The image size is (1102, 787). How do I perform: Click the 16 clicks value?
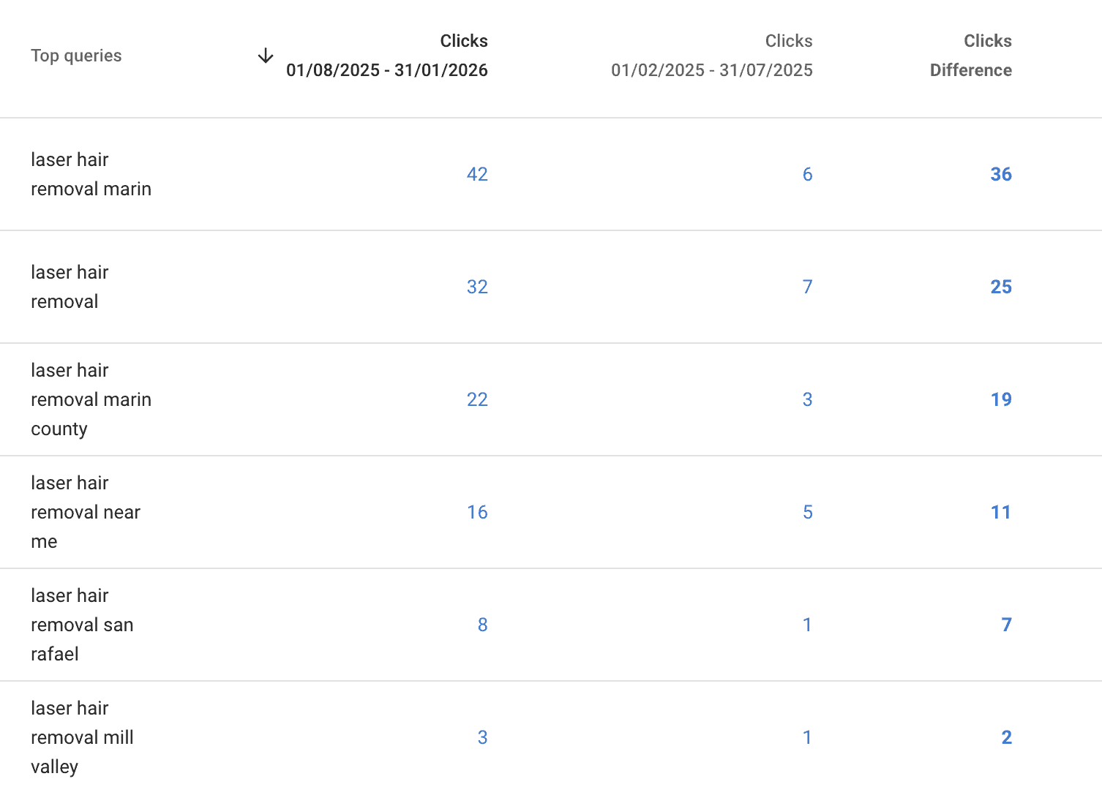pyautogui.click(x=477, y=512)
